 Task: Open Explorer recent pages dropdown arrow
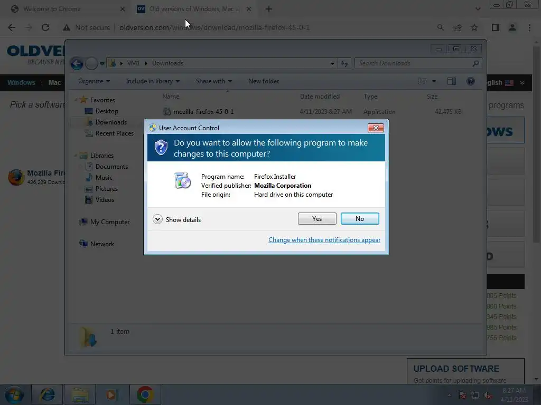coord(102,64)
